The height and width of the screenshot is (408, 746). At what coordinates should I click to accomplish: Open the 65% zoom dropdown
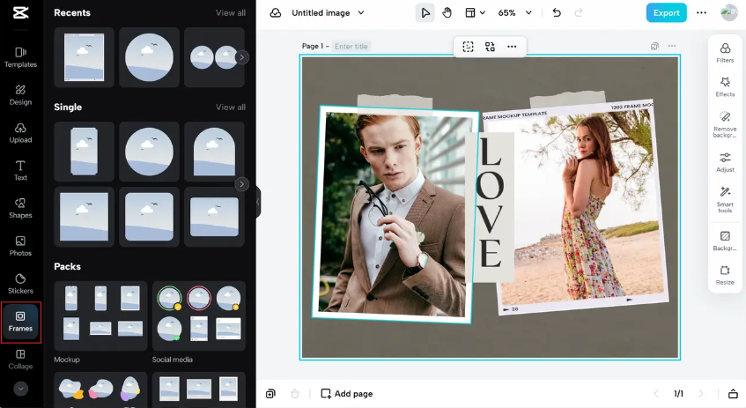(514, 13)
